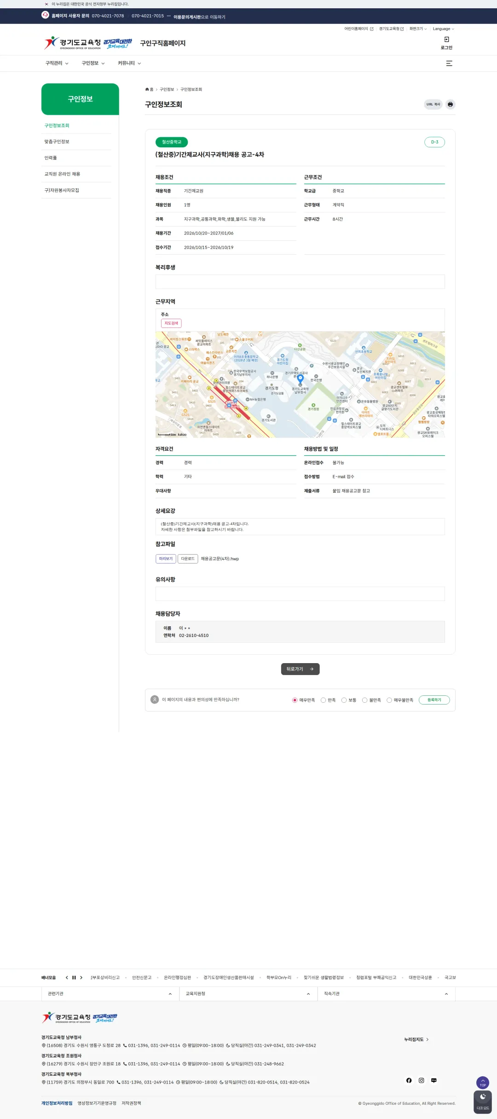Image resolution: width=497 pixels, height=1119 pixels.
Task: Submit satisfaction with 등록하기 button
Action: coord(434,700)
